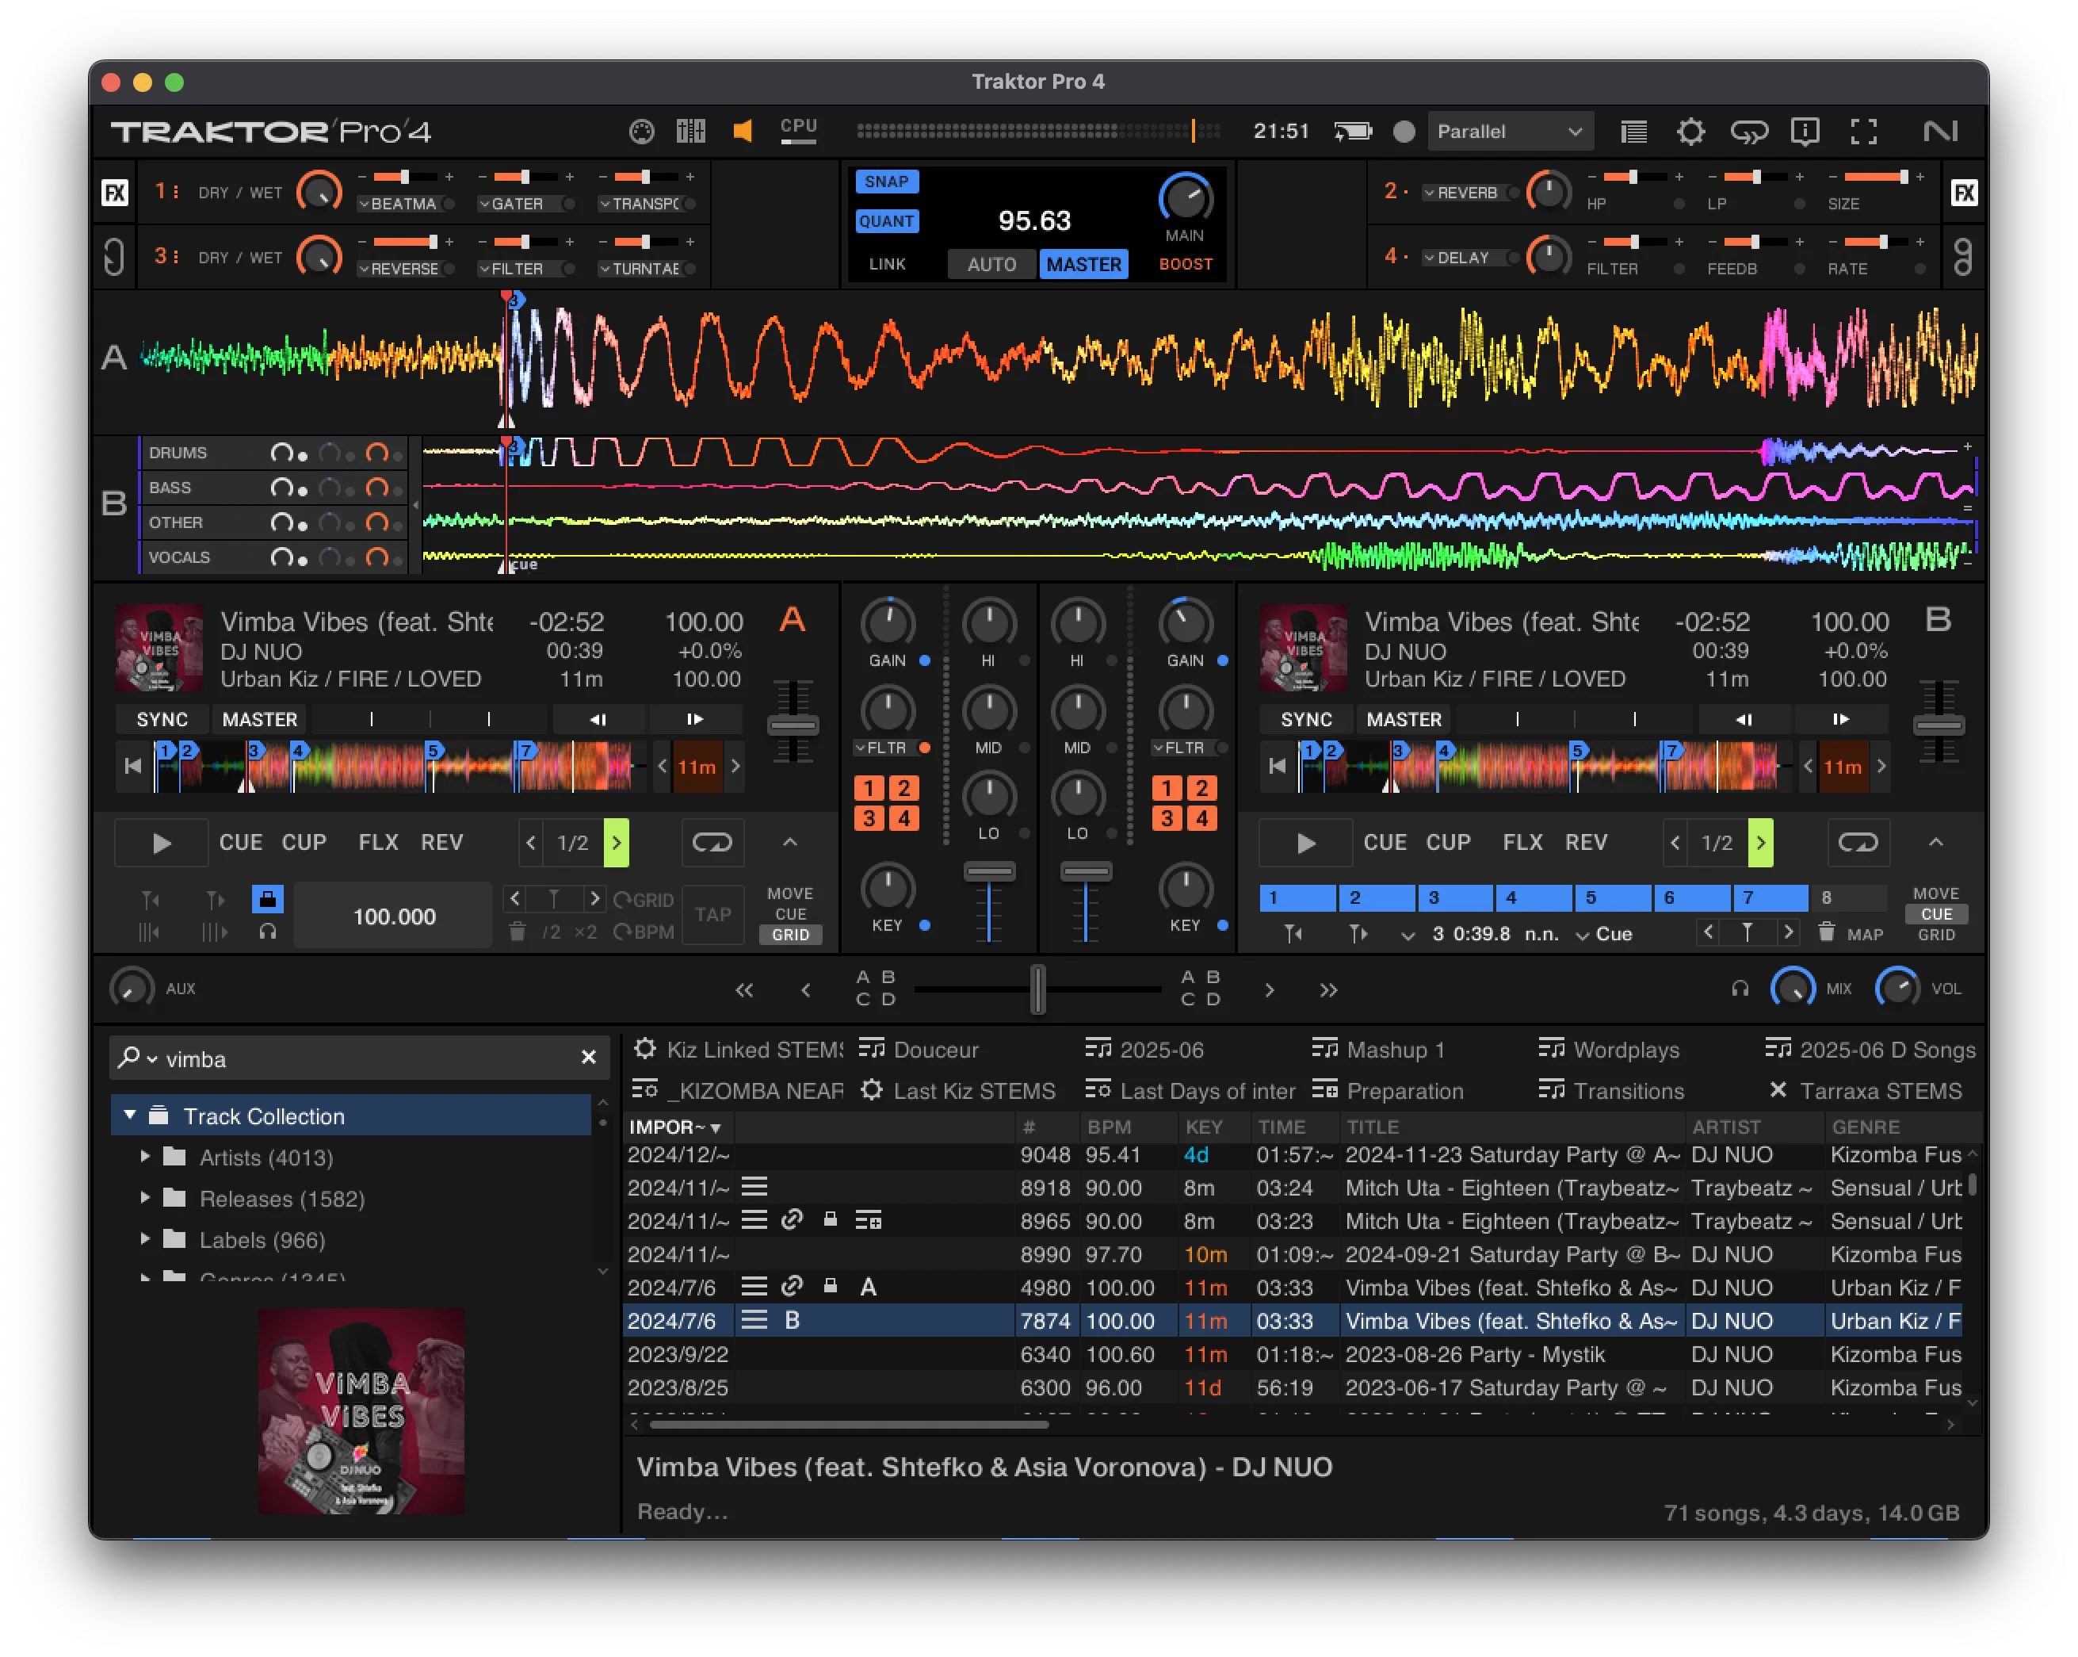Clear the vimba search field
The image size is (2078, 1657).
coord(589,1058)
